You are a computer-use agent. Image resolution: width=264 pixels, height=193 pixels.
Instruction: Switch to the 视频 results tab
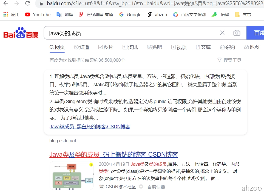tap(179, 47)
